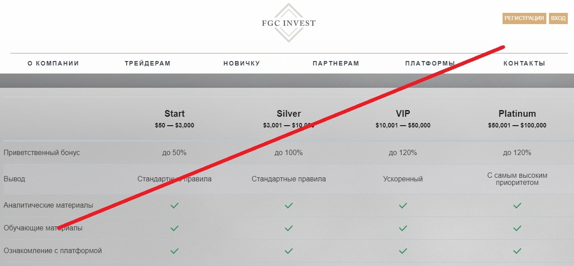Click Start checkmark for Ознакомление с платформой
This screenshot has width=574, height=266.
[175, 251]
